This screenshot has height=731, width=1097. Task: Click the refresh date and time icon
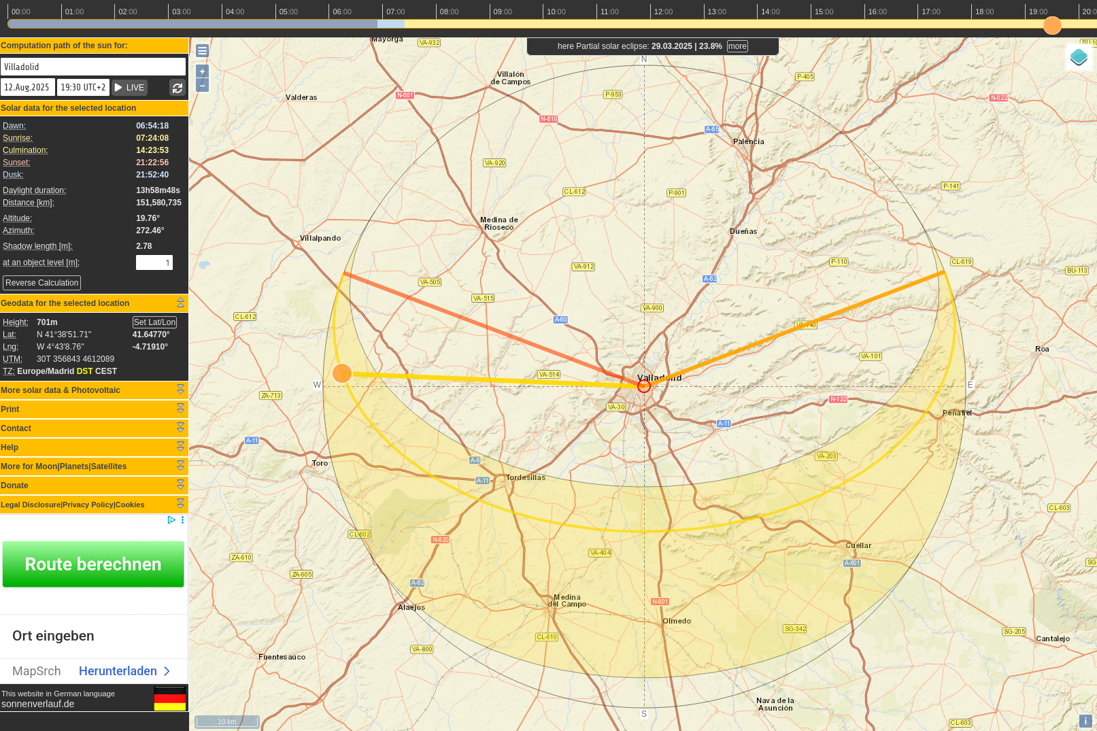coord(178,88)
